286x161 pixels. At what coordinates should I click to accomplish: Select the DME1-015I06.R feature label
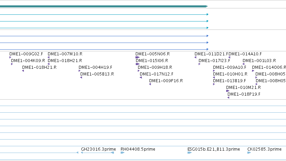pyautogui.click(x=152, y=61)
